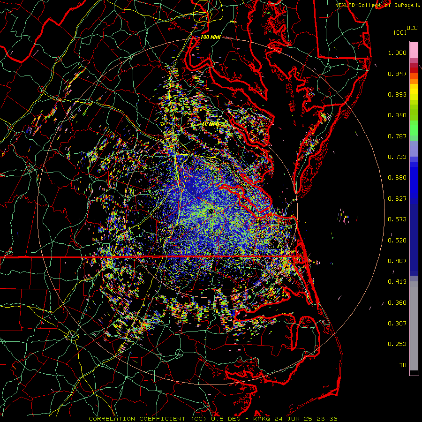Select the 0.733 scale value
Image resolution: width=422 pixels, height=422 pixels.
click(x=397, y=157)
